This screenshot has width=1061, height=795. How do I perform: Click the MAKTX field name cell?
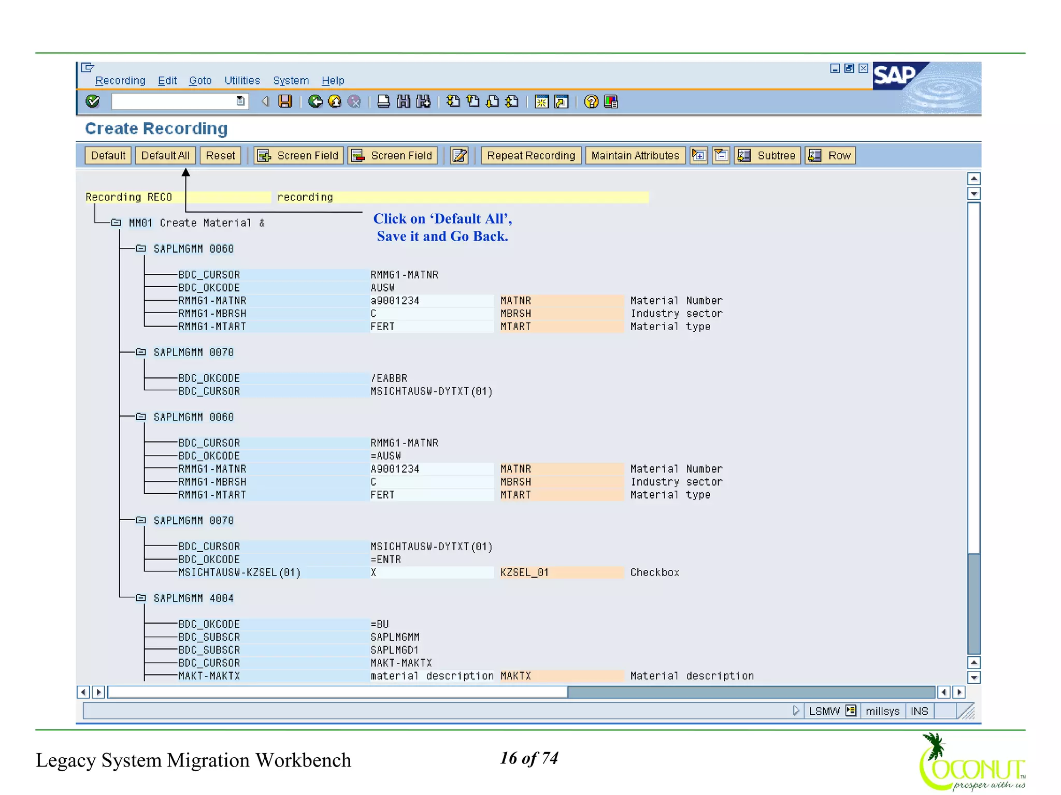[562, 676]
